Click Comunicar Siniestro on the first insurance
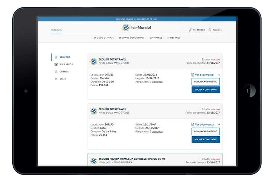Viewport: 269px width, 182px height. (x=205, y=82)
